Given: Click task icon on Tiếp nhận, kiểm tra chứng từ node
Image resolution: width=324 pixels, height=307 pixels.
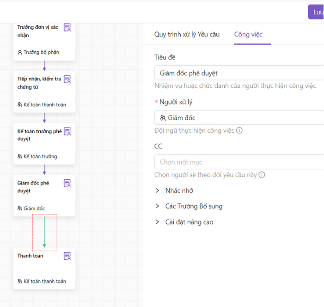Looking at the screenshot, I should point(67,80).
